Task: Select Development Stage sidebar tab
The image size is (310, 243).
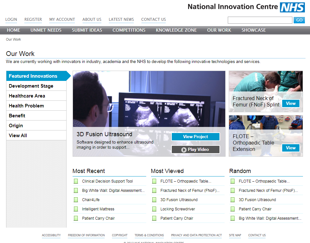Action: (36, 86)
